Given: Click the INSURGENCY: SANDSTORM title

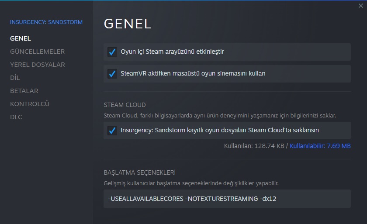Looking at the screenshot, I should pyautogui.click(x=46, y=22).
